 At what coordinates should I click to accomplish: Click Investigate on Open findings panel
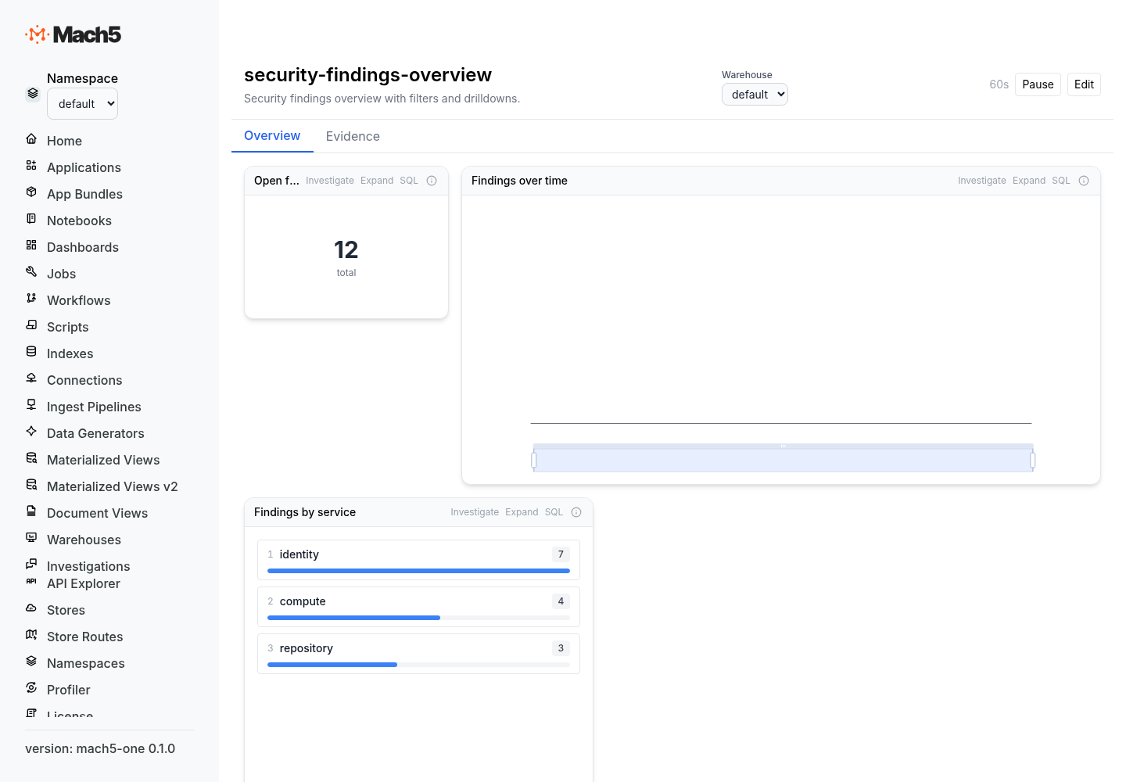(330, 181)
